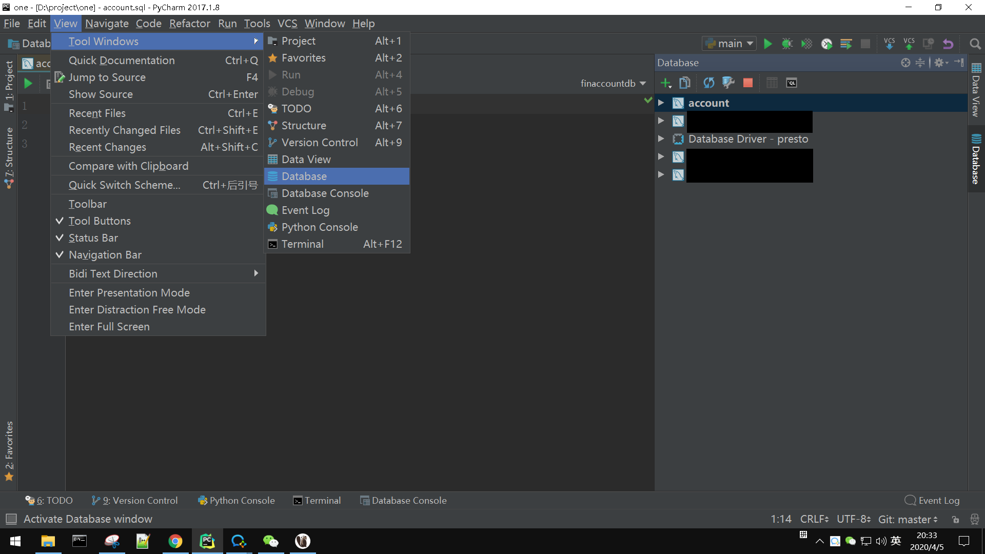Expand the account data source node

(x=661, y=103)
